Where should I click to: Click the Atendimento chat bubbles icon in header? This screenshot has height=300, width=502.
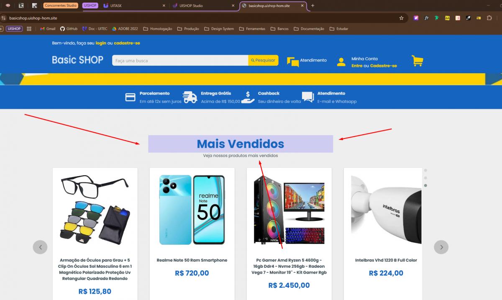(293, 62)
